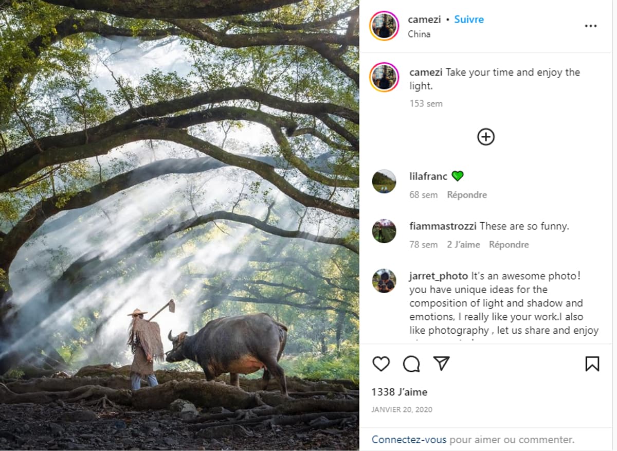View jarret_photo's profile avatar
The height and width of the screenshot is (451, 617).
tap(384, 281)
